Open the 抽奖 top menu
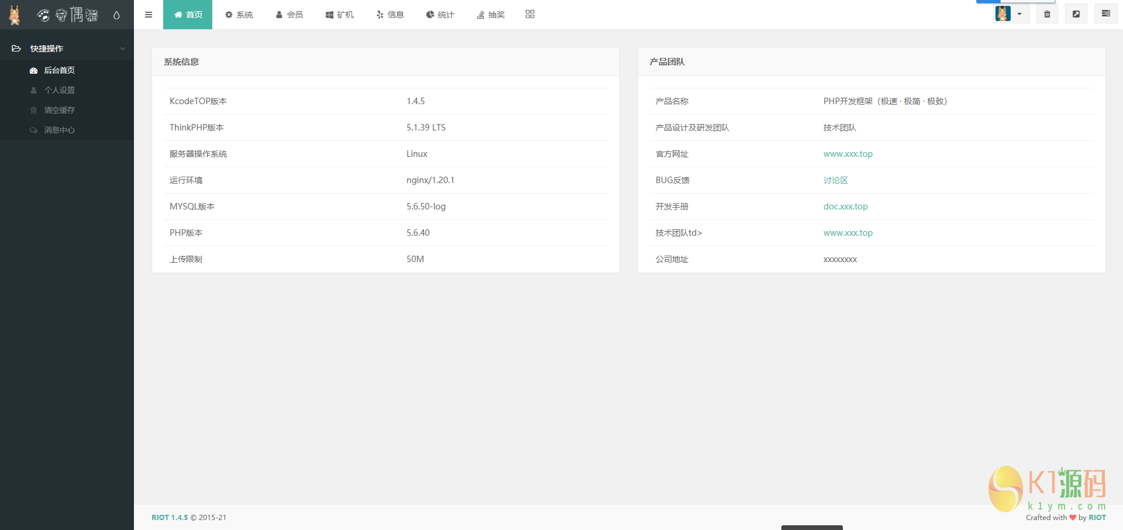The height and width of the screenshot is (530, 1123). click(x=490, y=15)
